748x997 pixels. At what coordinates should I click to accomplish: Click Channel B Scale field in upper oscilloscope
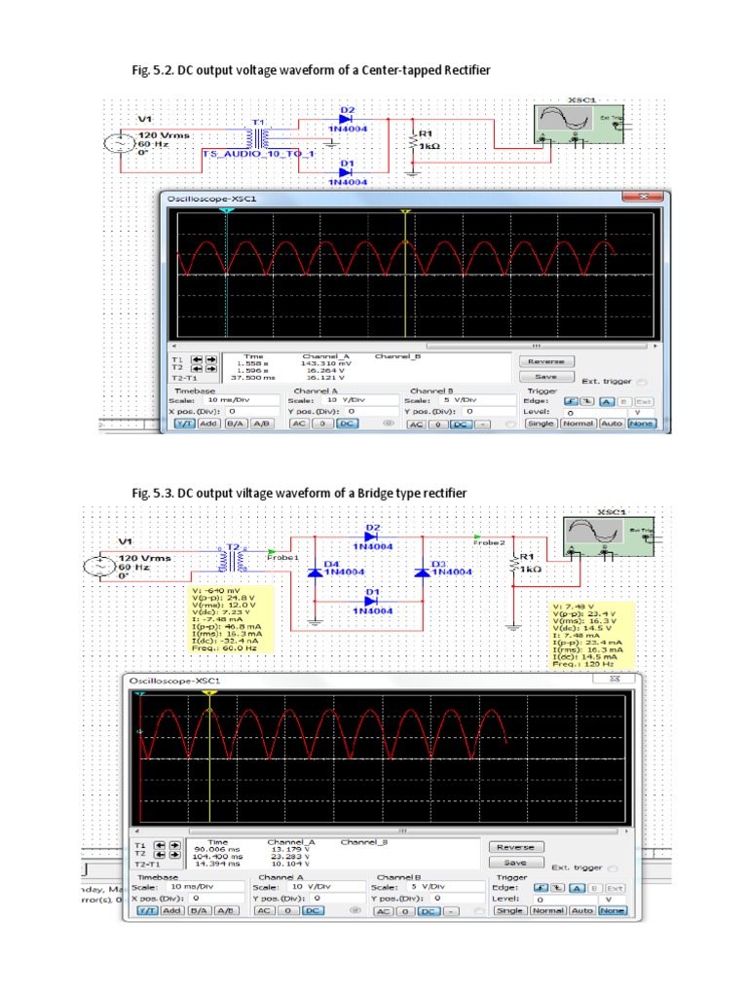point(477,400)
